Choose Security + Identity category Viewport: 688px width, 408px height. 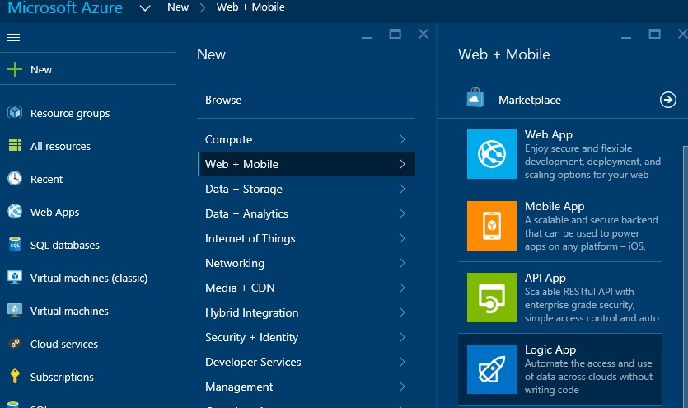(253, 337)
